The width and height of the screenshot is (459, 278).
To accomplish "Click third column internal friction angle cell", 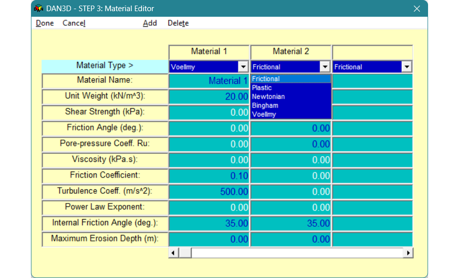I will pos(372,223).
